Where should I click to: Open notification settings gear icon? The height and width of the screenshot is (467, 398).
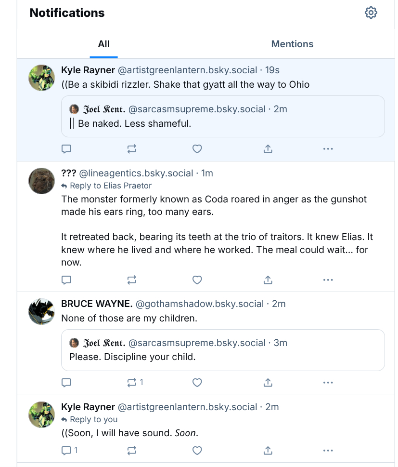(x=371, y=13)
